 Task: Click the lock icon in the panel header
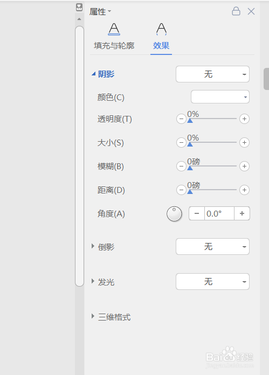click(236, 11)
